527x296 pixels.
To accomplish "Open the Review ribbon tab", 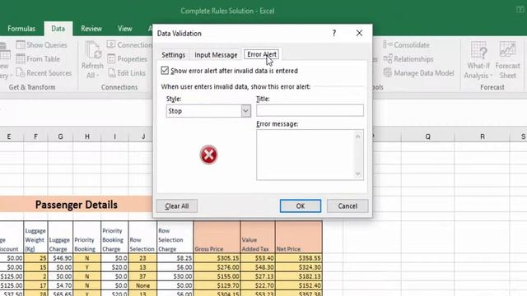I will tap(91, 29).
